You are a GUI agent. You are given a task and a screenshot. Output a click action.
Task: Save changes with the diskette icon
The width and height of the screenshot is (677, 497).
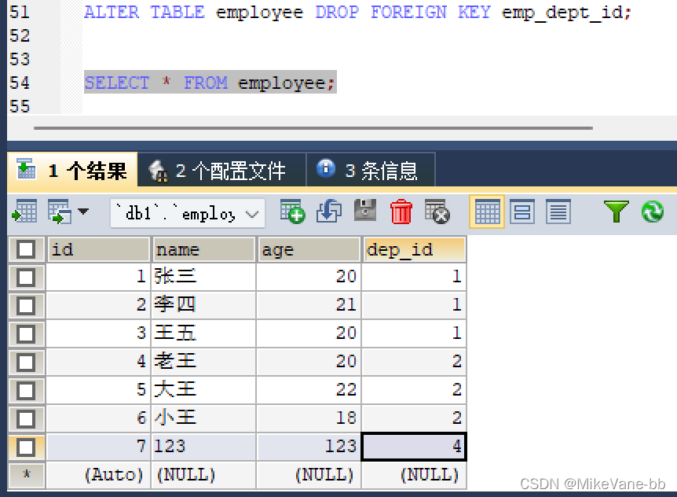coord(364,212)
